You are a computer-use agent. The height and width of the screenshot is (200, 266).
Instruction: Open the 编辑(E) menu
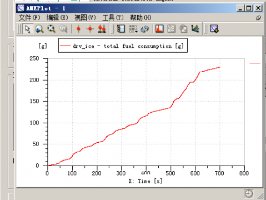point(57,18)
